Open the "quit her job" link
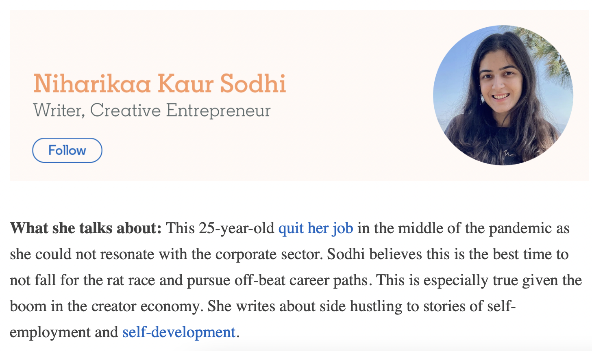 [x=316, y=228]
